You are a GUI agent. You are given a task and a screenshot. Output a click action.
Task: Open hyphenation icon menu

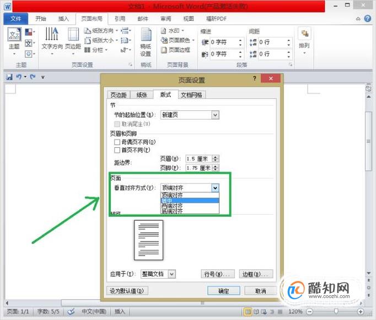point(126,50)
